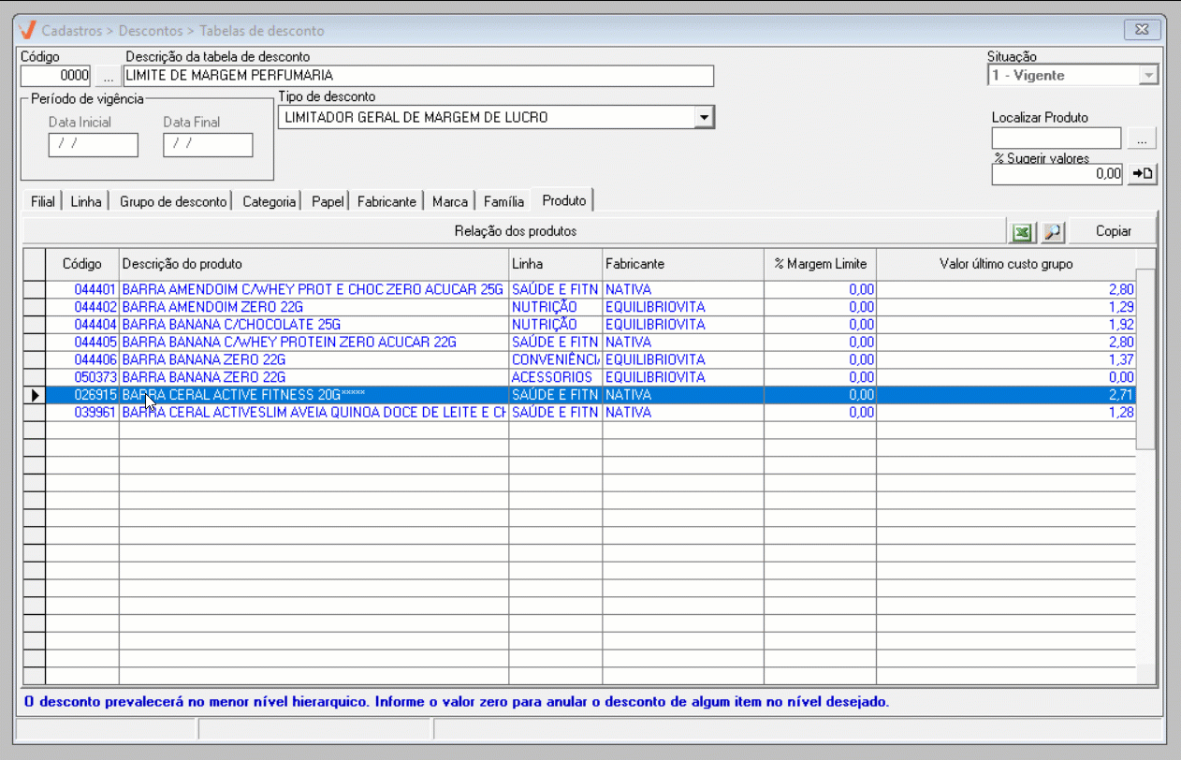Click arrow button next to Sugerir valores
This screenshot has width=1181, height=760.
tap(1142, 174)
